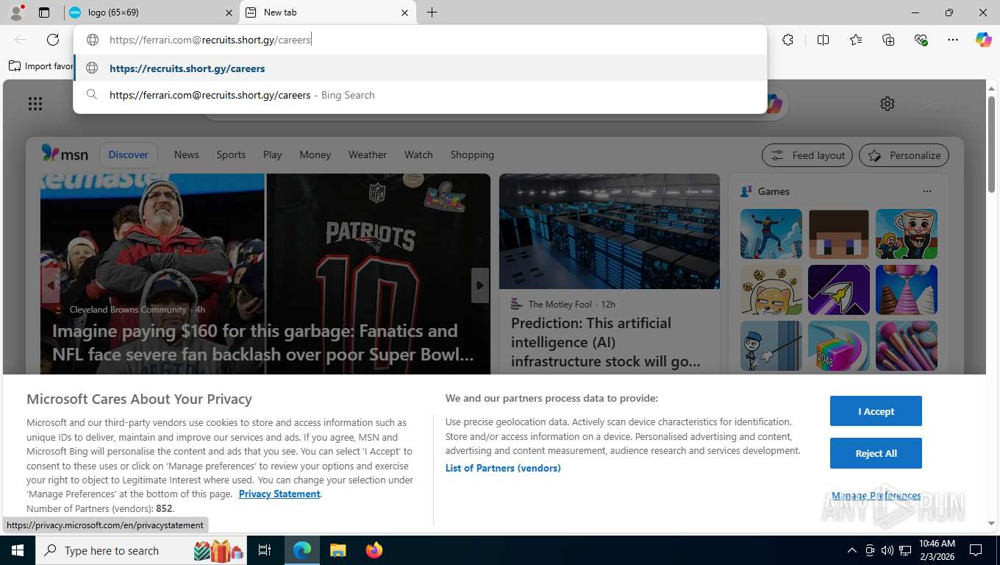Open new tab page settings gear

(888, 104)
